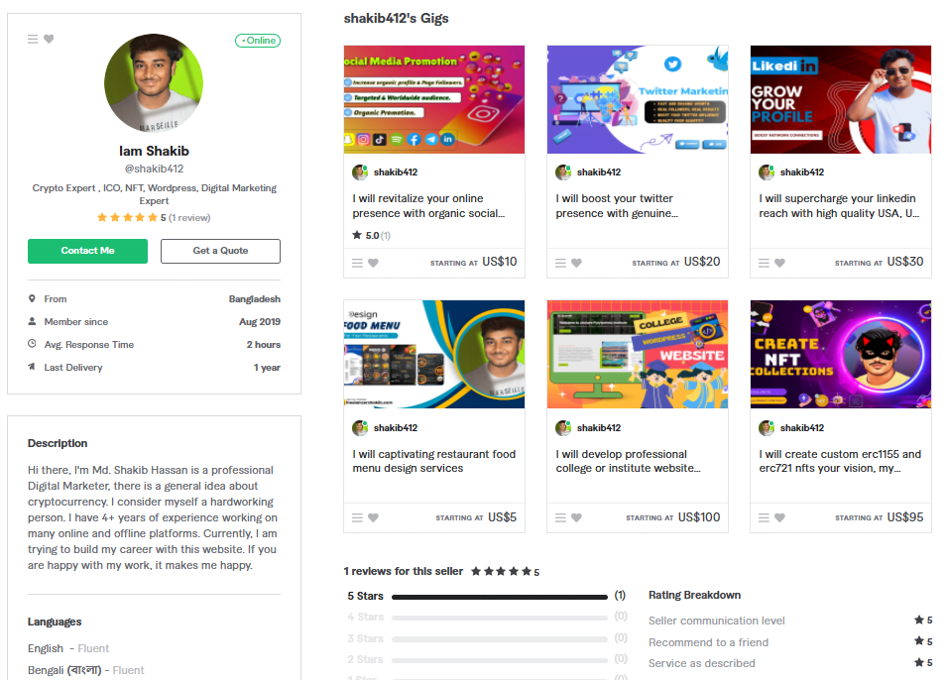947x680 pixels.
Task: Click heart icon on NFT collections gig
Action: (x=779, y=518)
